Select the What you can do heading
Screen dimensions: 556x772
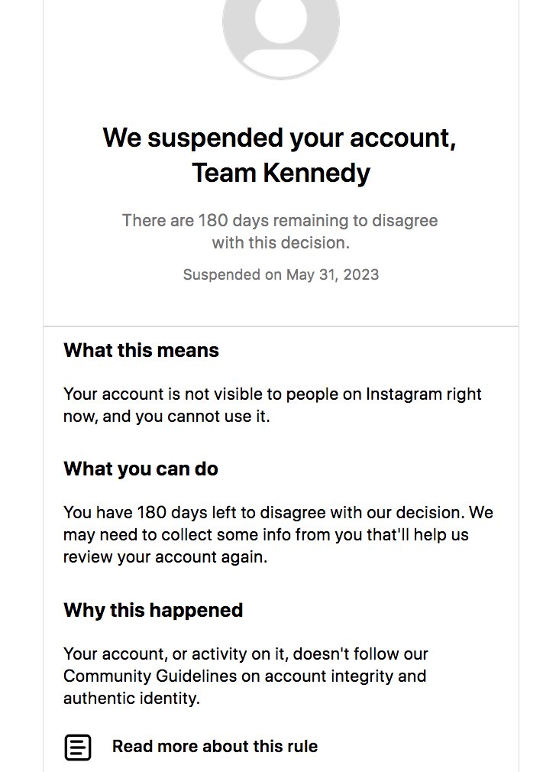coord(141,469)
